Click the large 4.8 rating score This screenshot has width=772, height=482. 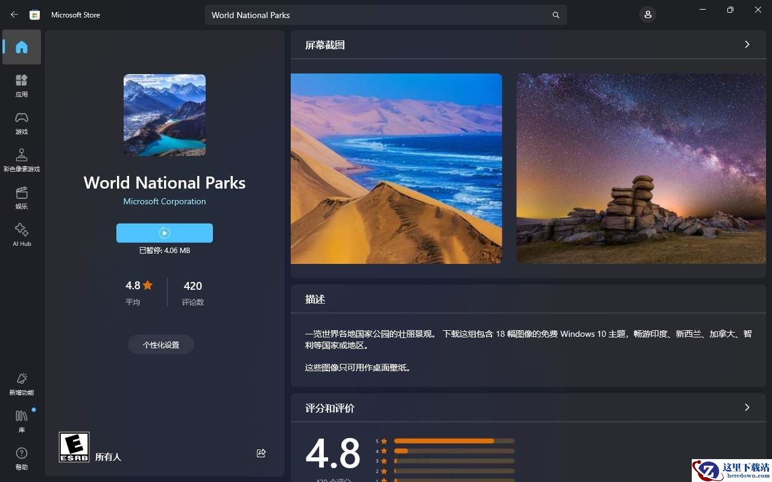pos(333,453)
